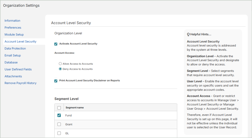This screenshot has width=252, height=138.
Task: Uncheck the Fund segment checkbox
Action: [x=59, y=115]
